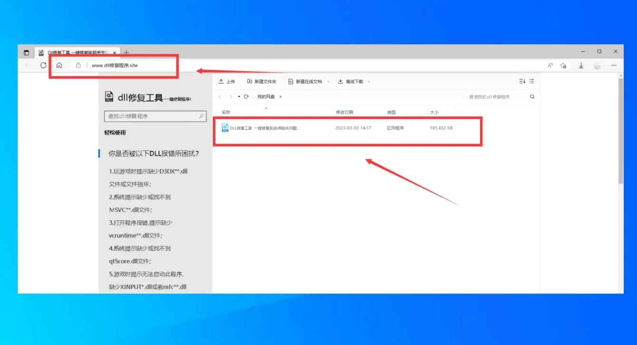This screenshot has height=345, width=637.
Task: Refresh the file list
Action: coord(246,97)
